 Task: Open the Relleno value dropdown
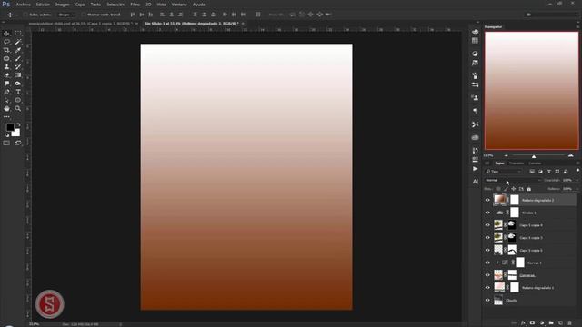pos(577,189)
